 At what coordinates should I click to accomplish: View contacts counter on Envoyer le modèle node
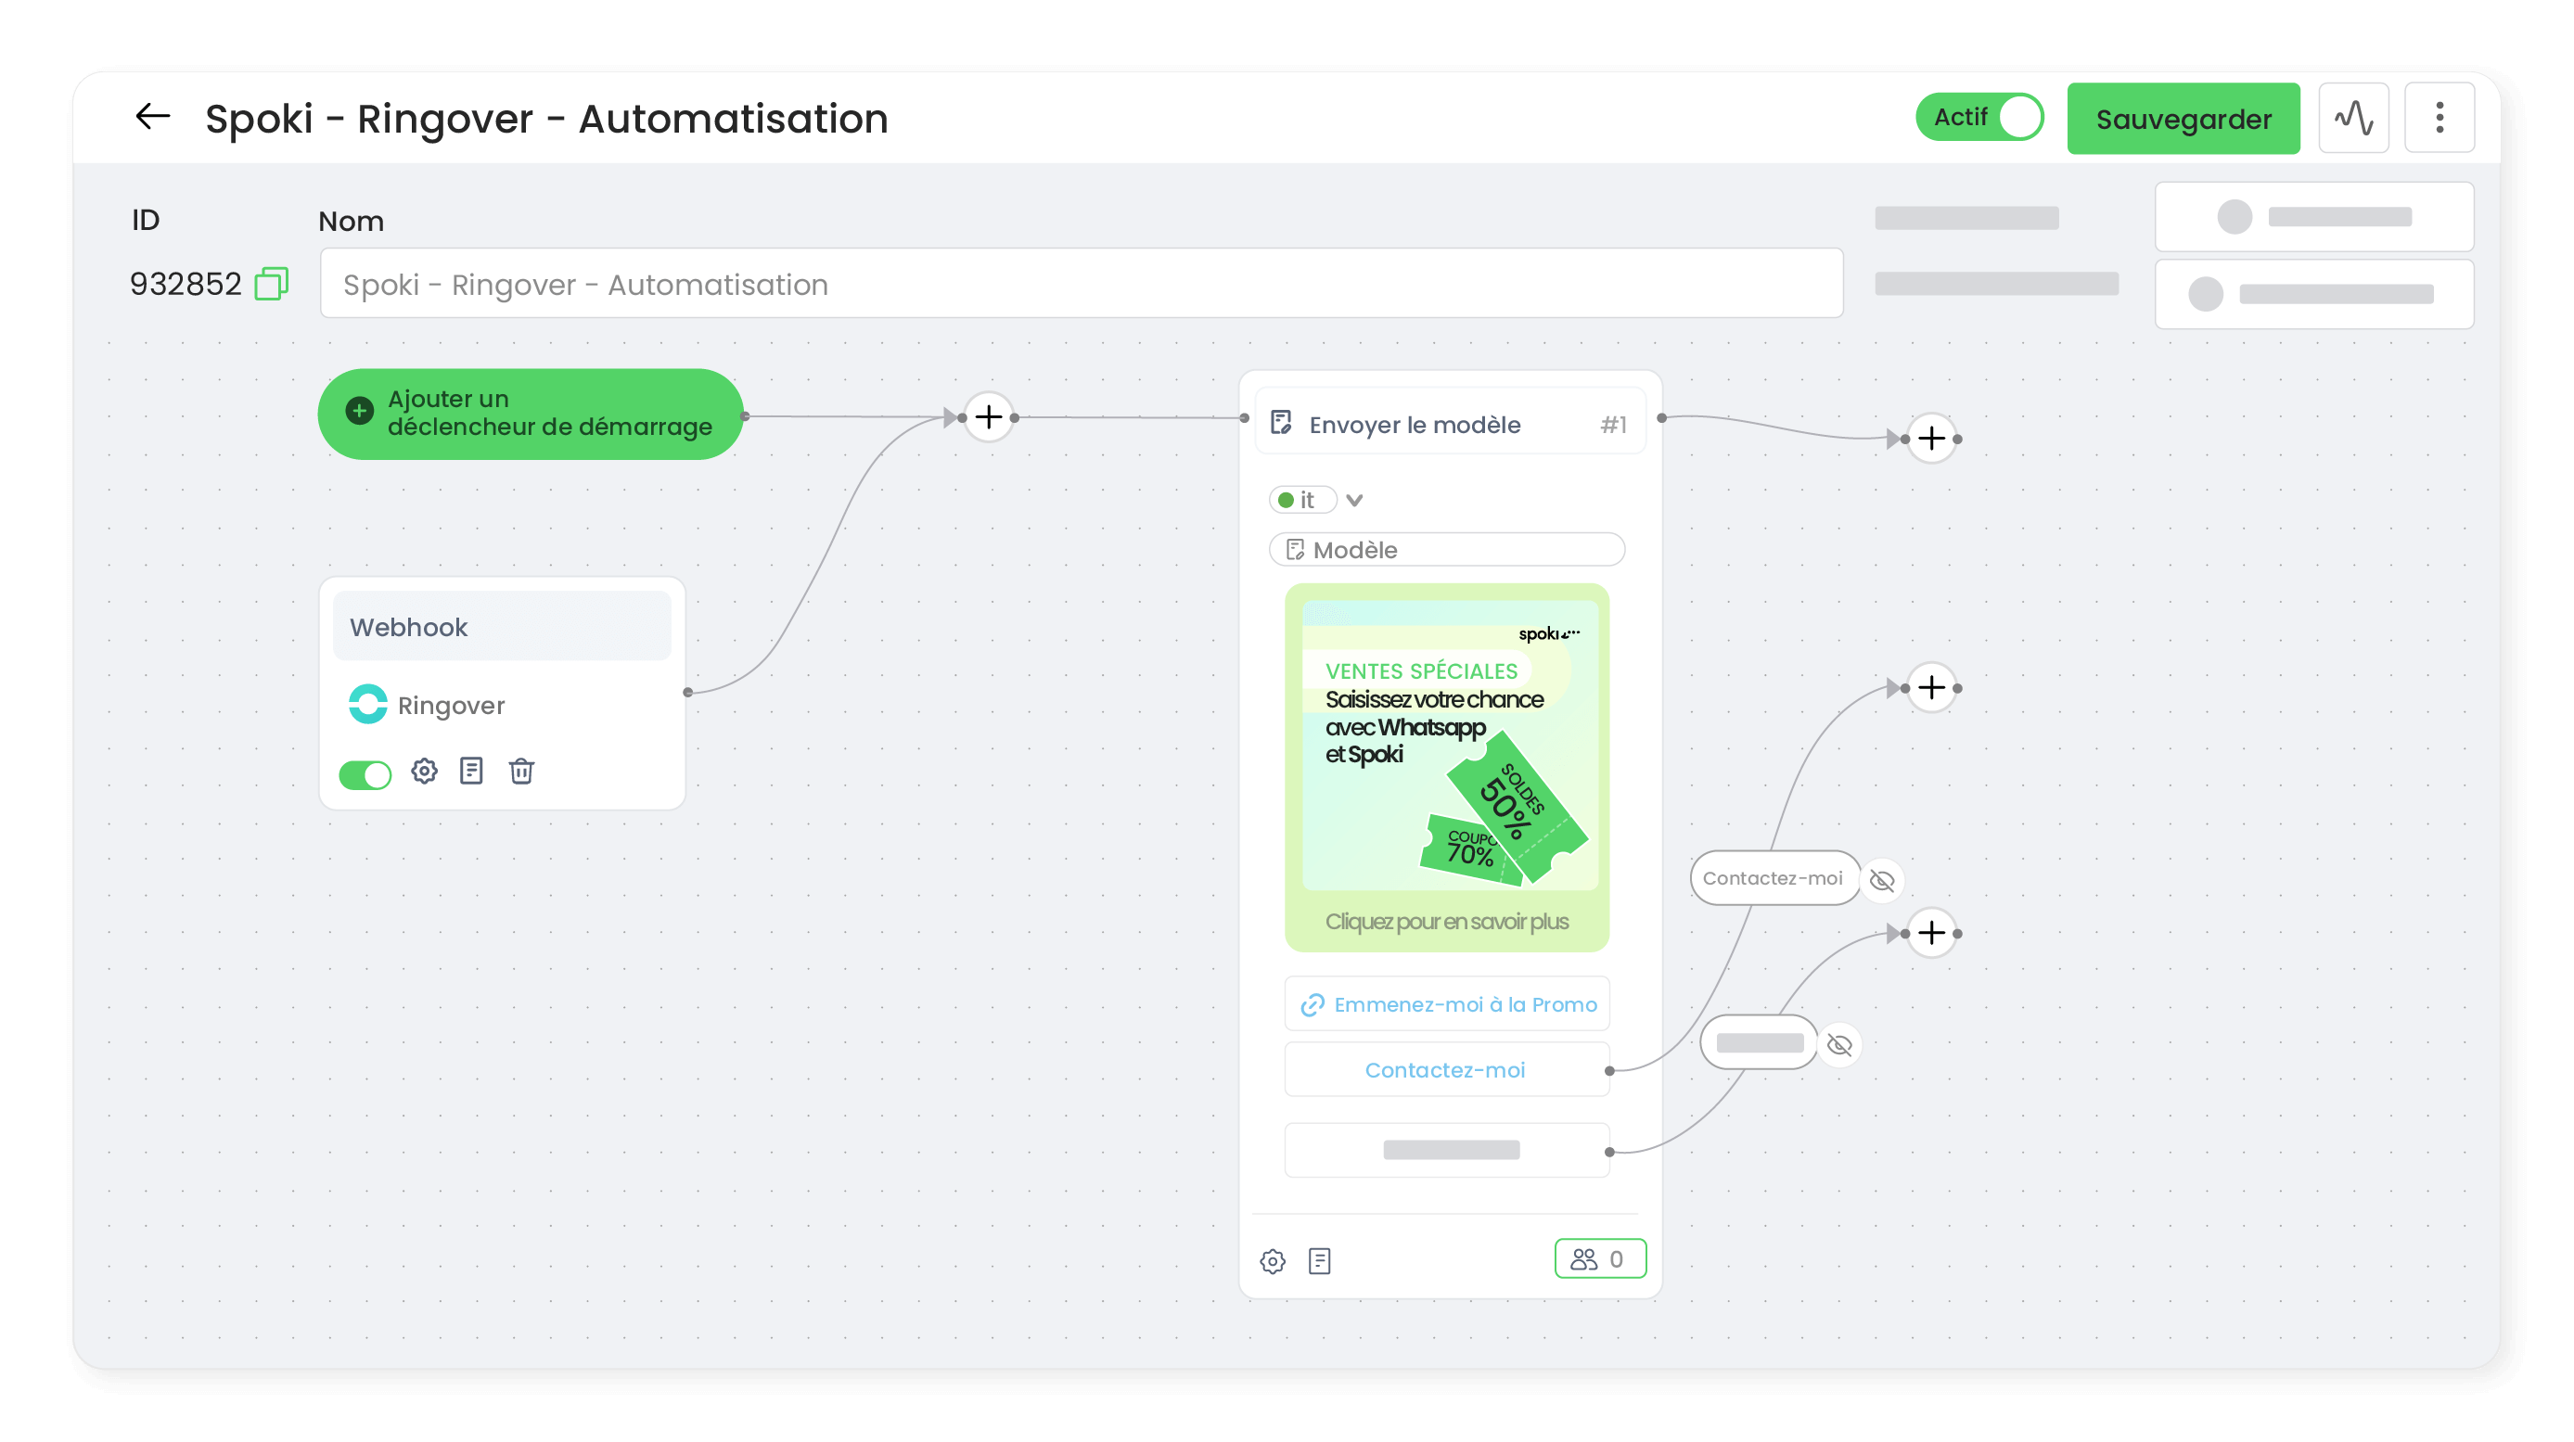pyautogui.click(x=1600, y=1258)
